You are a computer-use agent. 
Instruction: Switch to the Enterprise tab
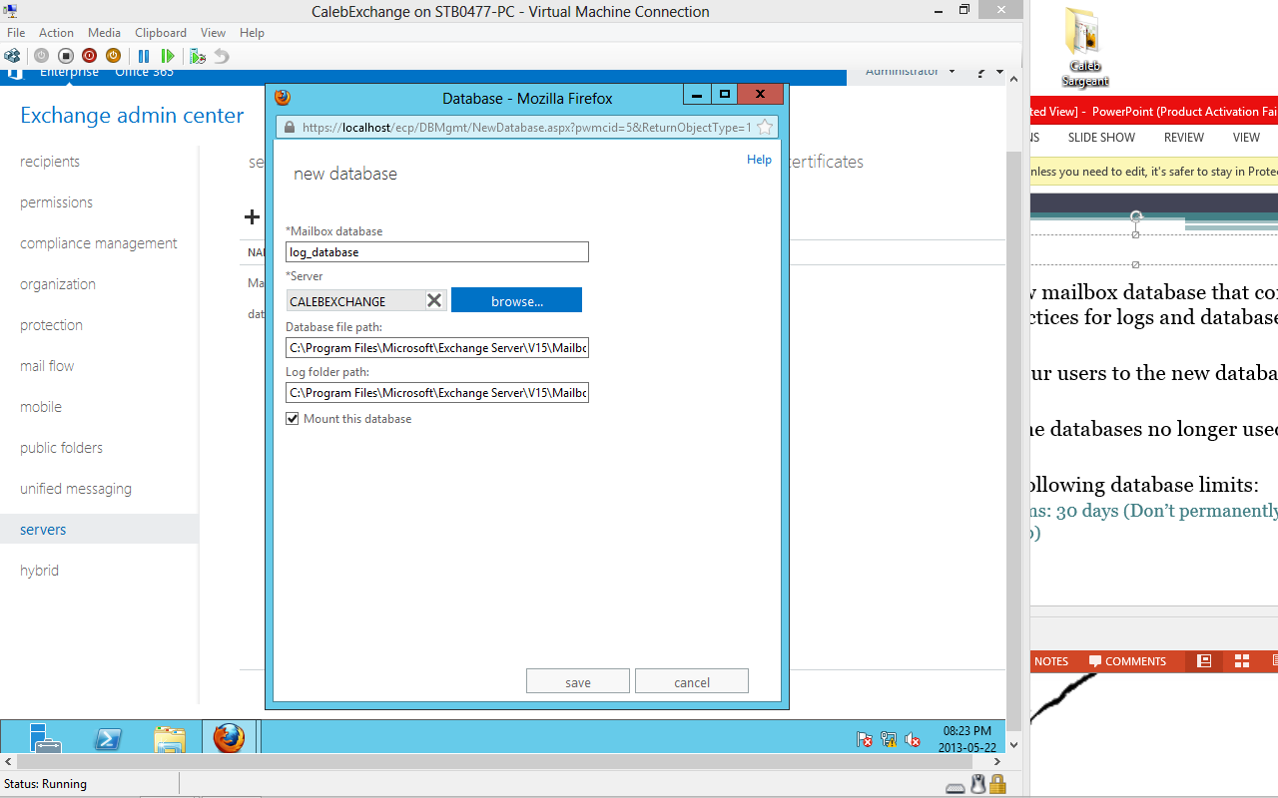point(69,72)
